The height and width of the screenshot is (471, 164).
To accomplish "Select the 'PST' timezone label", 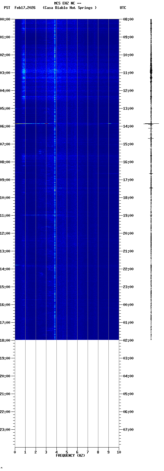I will [7, 8].
